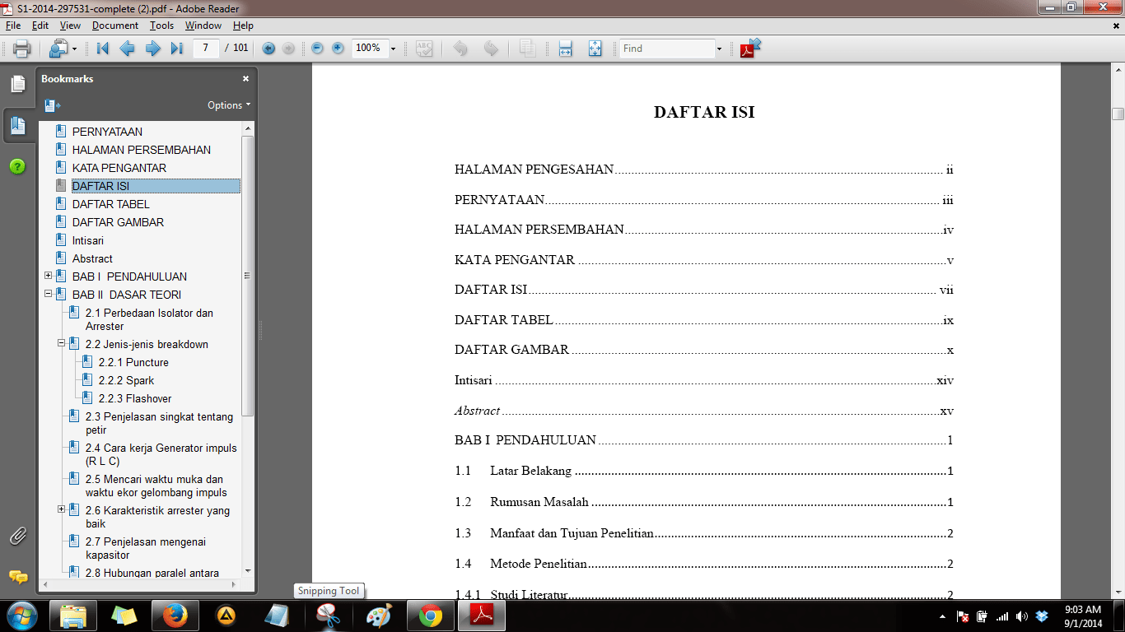The image size is (1125, 632).
Task: Select the Zoom In plus icon
Action: (x=338, y=49)
